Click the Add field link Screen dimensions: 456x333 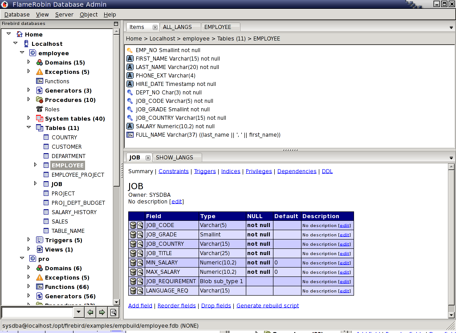tap(140, 306)
